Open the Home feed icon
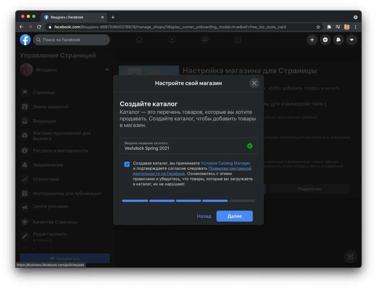The height and width of the screenshot is (288, 377). pyautogui.click(x=139, y=40)
